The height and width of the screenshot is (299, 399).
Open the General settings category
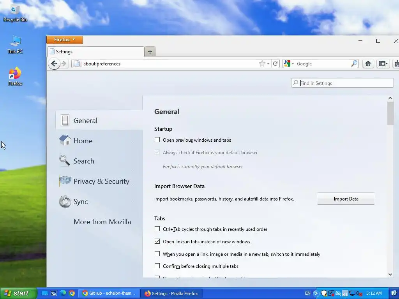(x=99, y=120)
